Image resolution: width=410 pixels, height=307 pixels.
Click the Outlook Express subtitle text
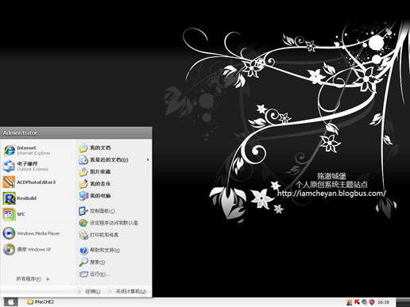[x=33, y=169]
